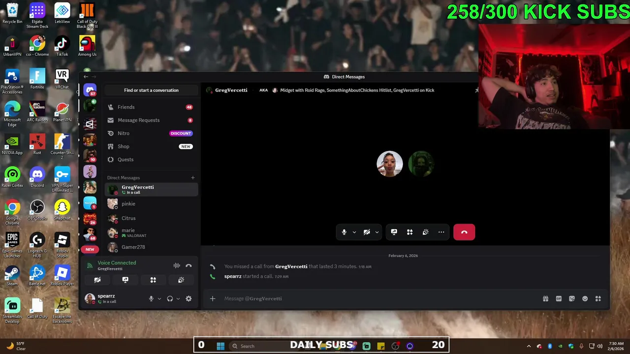Image resolution: width=630 pixels, height=354 pixels.
Task: Open OBS Studio desktop icon
Action: point(37,210)
